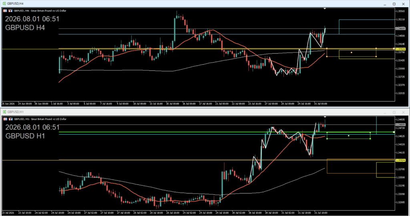The height and width of the screenshot is (216, 410).
Task: Click the red-blue one-click trading icon on H4 chart
Action: tap(10, 11)
